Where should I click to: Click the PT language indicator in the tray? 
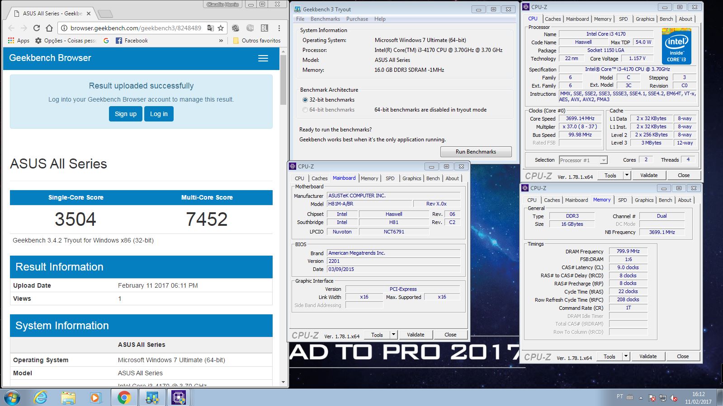coord(619,397)
